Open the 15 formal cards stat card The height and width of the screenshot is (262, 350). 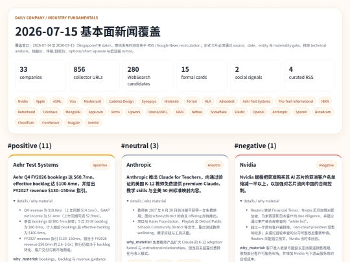pyautogui.click(x=202, y=76)
